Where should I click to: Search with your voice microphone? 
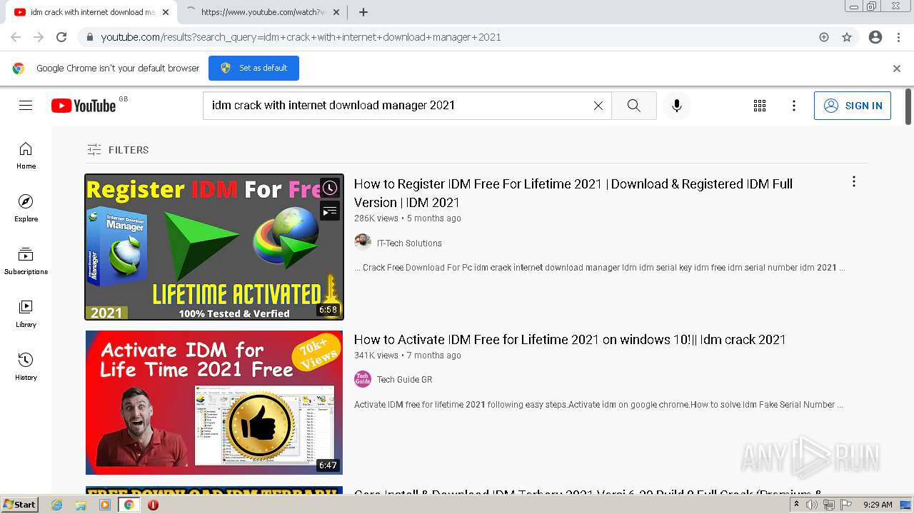pos(677,106)
